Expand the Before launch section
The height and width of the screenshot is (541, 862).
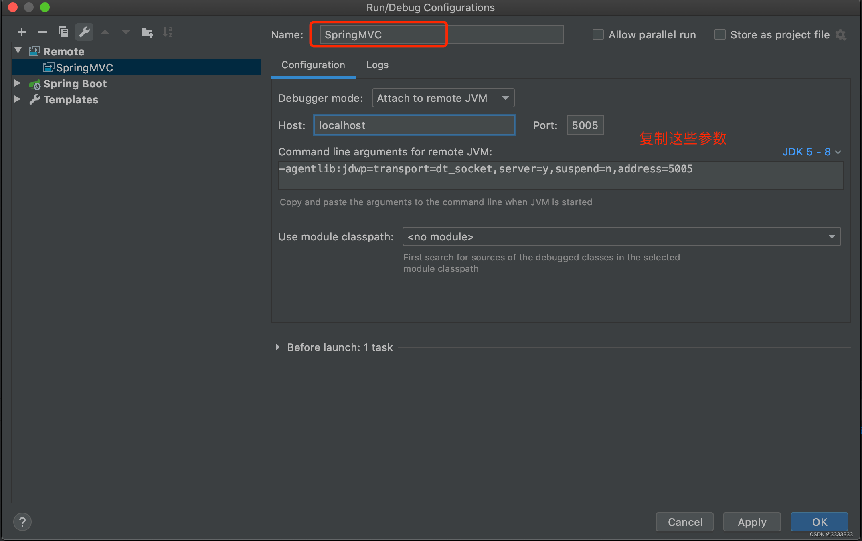click(277, 347)
